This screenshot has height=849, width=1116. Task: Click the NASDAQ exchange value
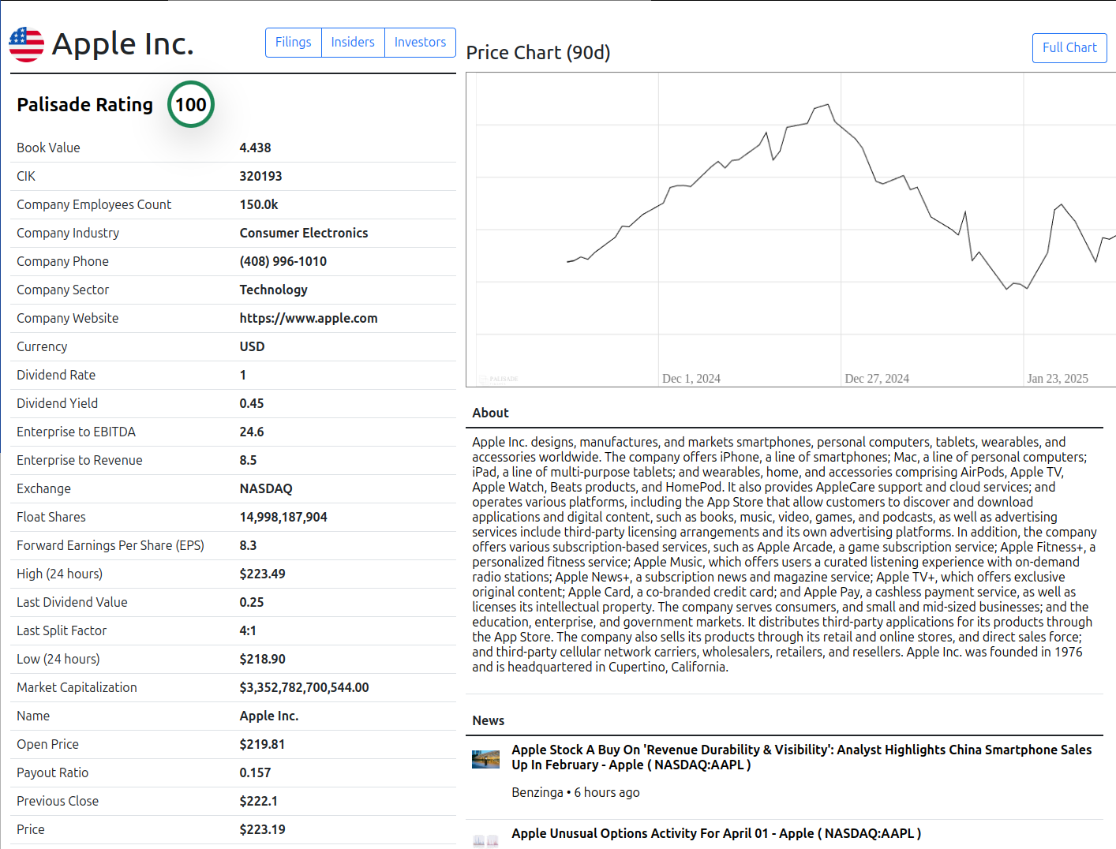pos(266,488)
